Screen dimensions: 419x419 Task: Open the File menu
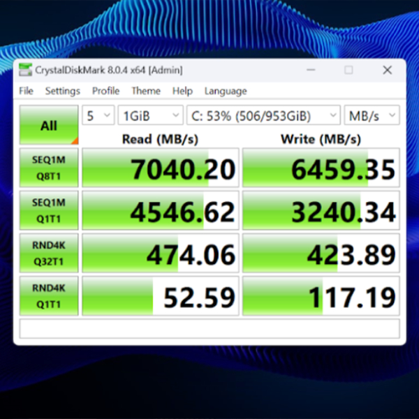tap(26, 91)
